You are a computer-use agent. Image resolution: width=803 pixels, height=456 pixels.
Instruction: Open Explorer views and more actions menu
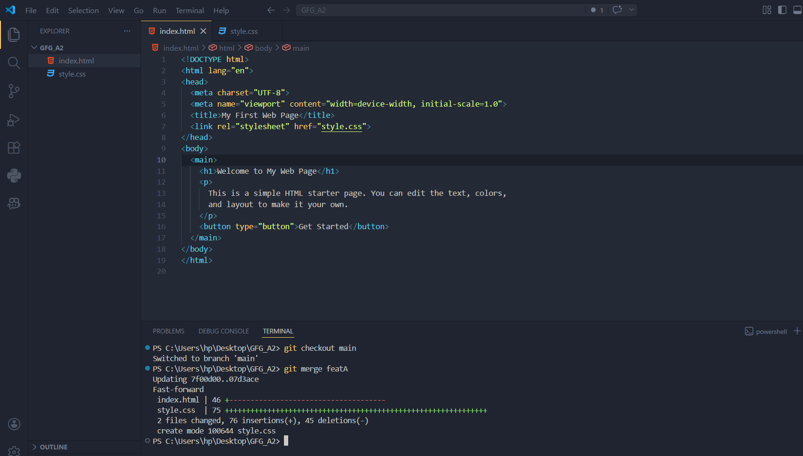pyautogui.click(x=127, y=31)
